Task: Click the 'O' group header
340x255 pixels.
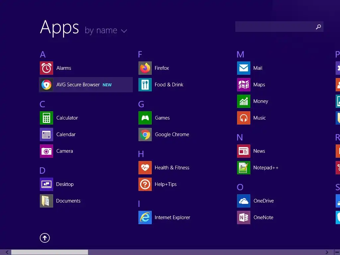Action: pyautogui.click(x=240, y=187)
